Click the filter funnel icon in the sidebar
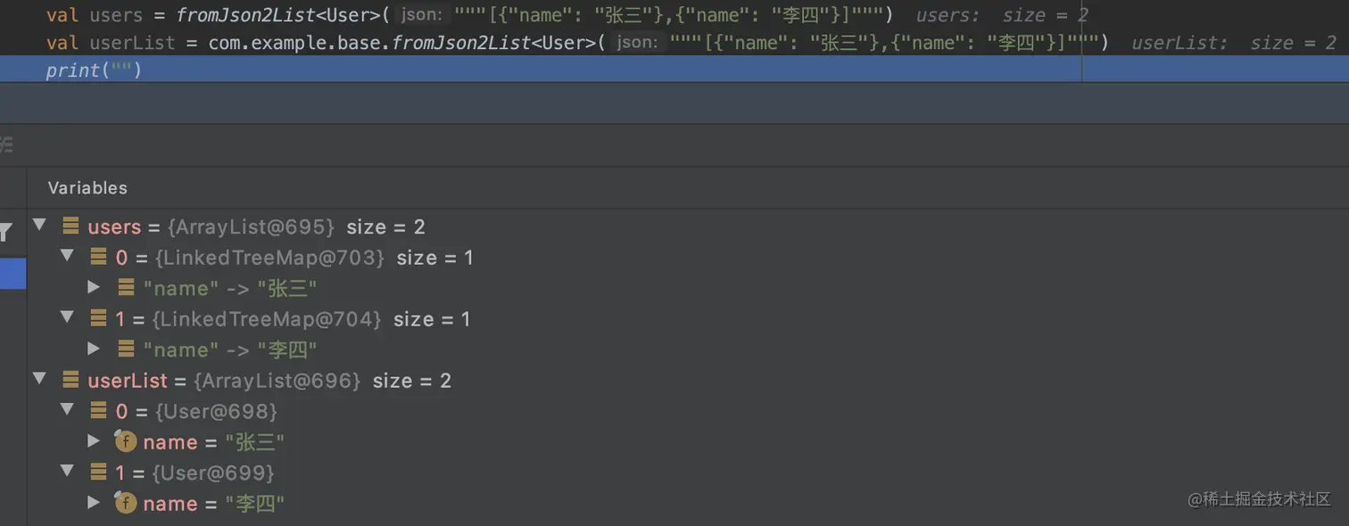 pos(5,233)
